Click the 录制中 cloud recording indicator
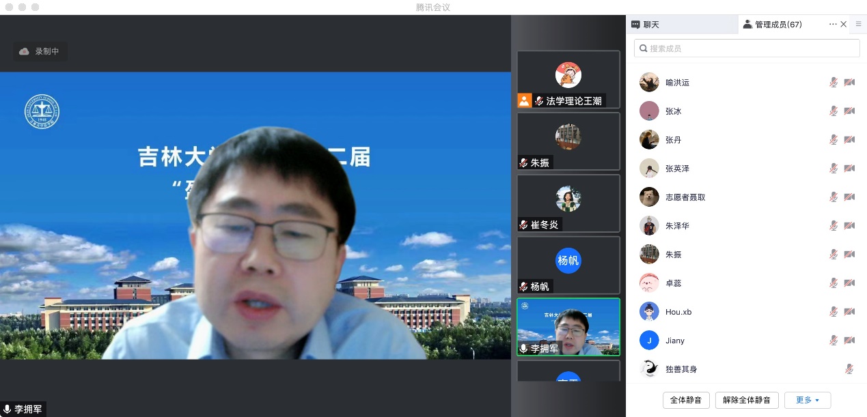The width and height of the screenshot is (867, 417). 40,51
